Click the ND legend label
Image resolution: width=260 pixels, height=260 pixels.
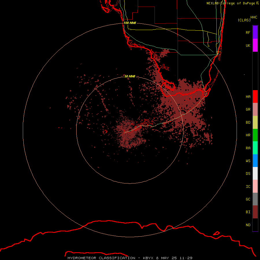[x=248, y=225]
